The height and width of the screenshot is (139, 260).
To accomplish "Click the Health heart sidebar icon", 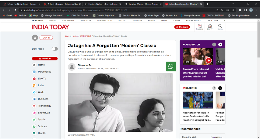I will coord(34,133).
